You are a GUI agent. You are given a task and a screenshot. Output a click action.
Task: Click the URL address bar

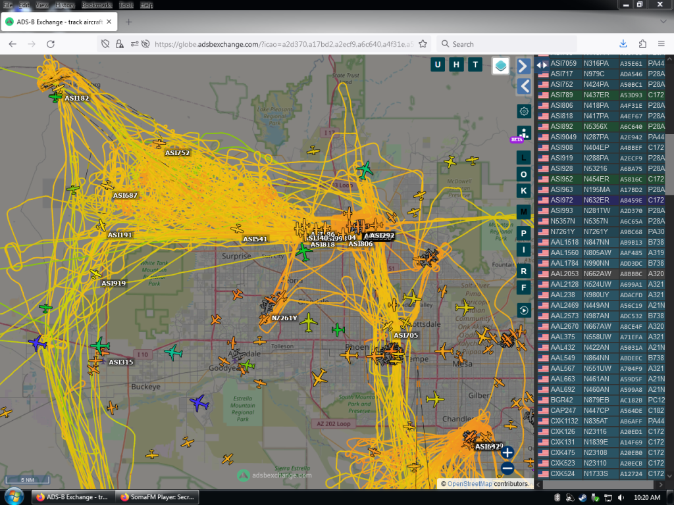pyautogui.click(x=284, y=44)
